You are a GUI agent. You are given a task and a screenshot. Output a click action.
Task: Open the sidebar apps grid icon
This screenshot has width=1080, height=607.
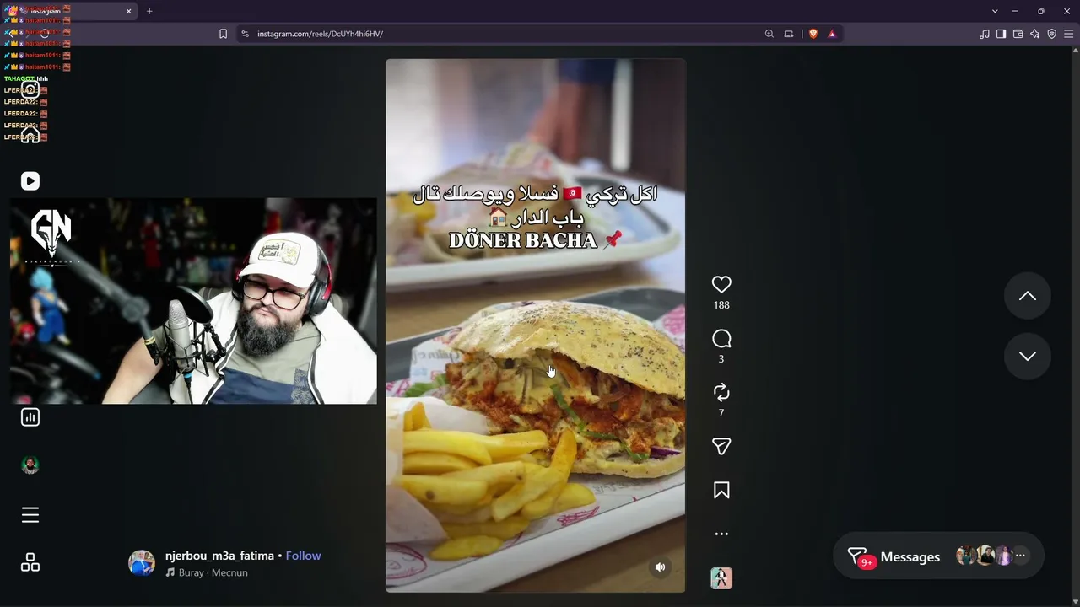point(30,562)
